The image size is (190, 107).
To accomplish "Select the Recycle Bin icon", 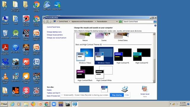I will coord(5,34).
